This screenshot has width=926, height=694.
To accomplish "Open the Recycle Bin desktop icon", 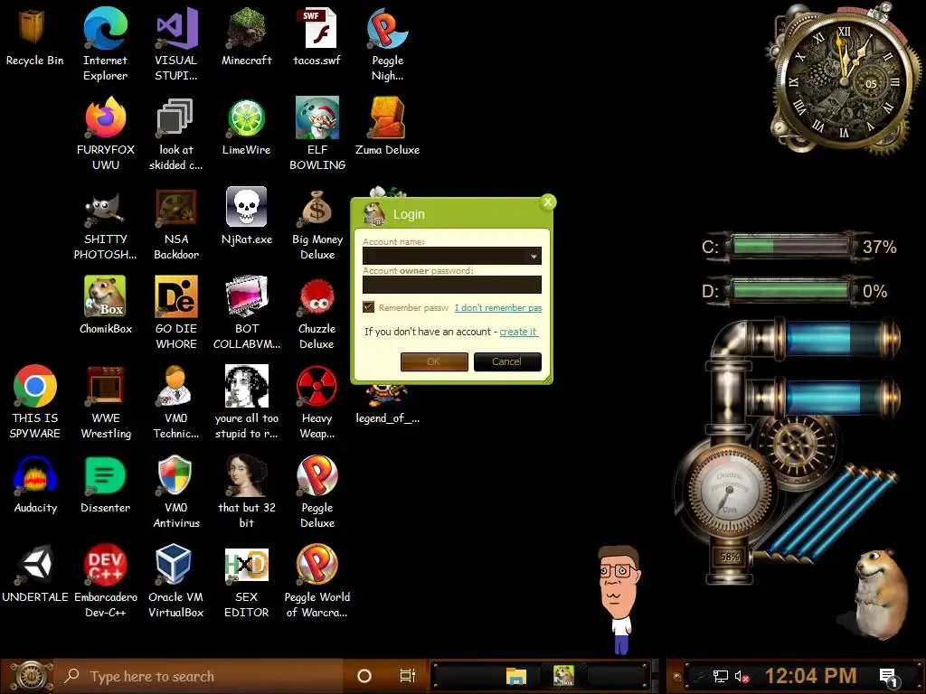I will coord(33,26).
